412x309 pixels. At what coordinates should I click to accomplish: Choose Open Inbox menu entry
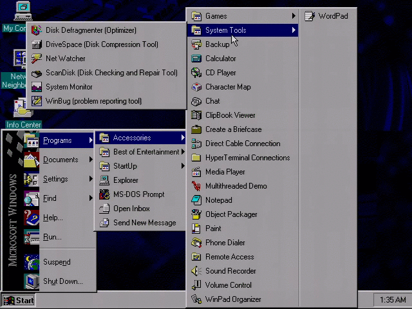pos(140,209)
